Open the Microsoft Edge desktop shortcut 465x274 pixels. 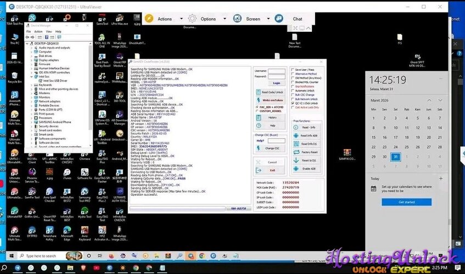click(x=67, y=233)
